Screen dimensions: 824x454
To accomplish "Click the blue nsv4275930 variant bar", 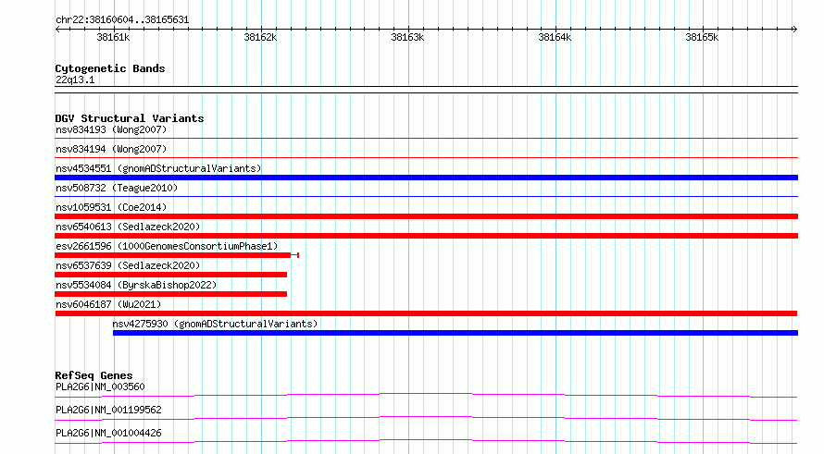I will coord(456,333).
